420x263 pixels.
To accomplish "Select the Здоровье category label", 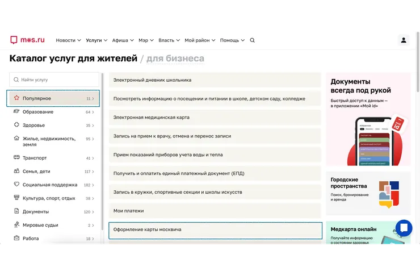I will (33, 125).
